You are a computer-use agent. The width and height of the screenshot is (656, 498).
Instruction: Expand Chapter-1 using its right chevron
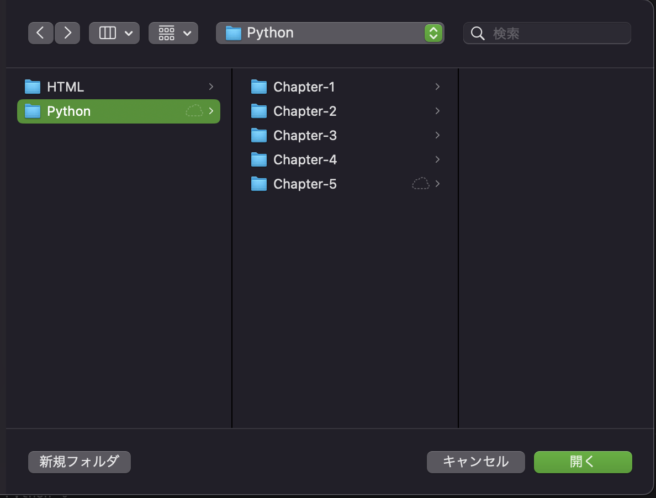click(437, 87)
